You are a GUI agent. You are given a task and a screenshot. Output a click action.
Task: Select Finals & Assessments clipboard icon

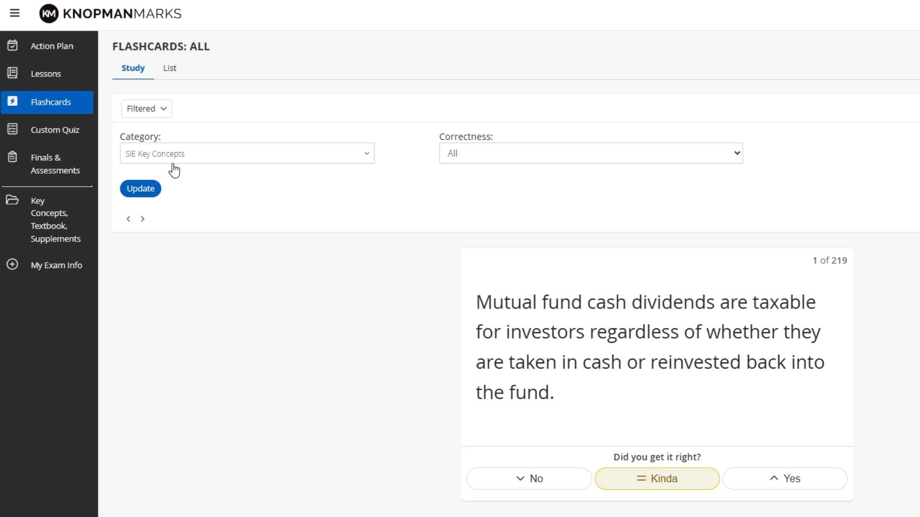pyautogui.click(x=12, y=157)
